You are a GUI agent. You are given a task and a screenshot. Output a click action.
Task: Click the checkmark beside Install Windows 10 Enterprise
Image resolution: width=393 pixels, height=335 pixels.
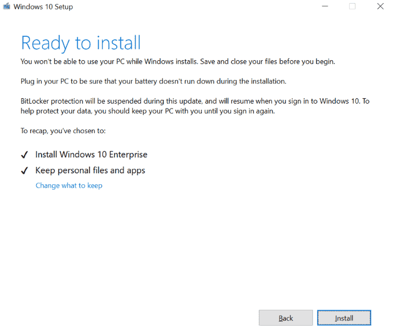[25, 155]
